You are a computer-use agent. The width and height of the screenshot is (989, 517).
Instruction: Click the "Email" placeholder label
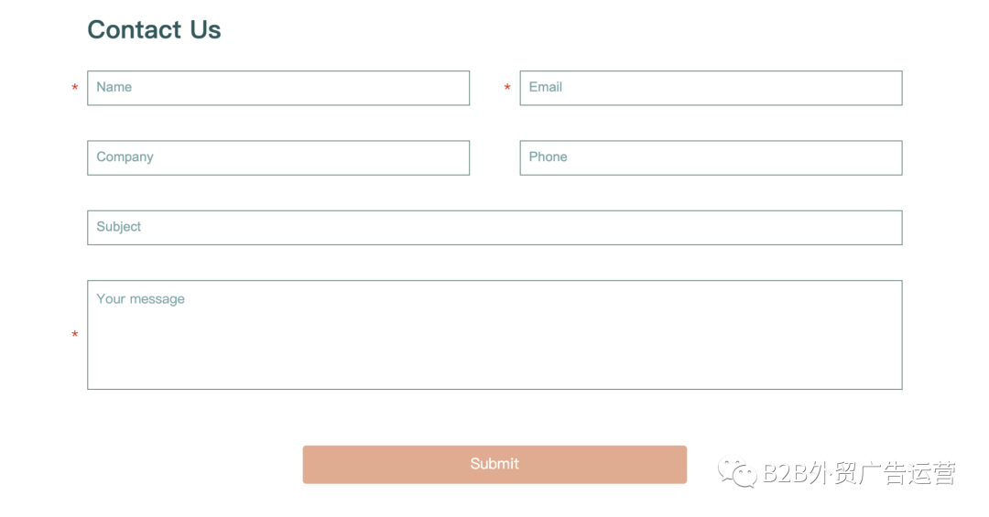pos(545,87)
